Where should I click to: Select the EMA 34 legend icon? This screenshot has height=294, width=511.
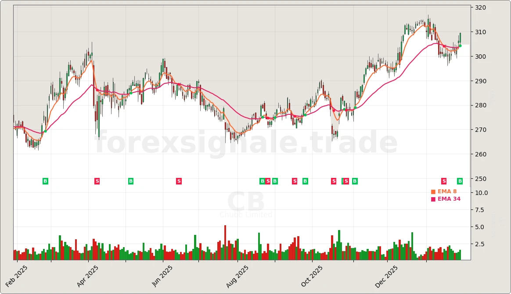433,198
